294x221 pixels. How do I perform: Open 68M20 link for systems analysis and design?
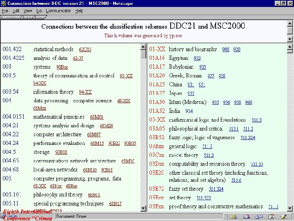[x=106, y=126]
